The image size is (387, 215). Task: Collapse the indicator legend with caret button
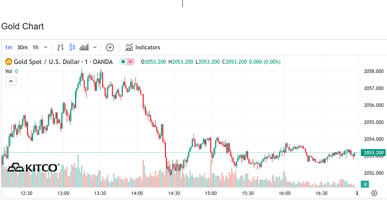[x=11, y=81]
